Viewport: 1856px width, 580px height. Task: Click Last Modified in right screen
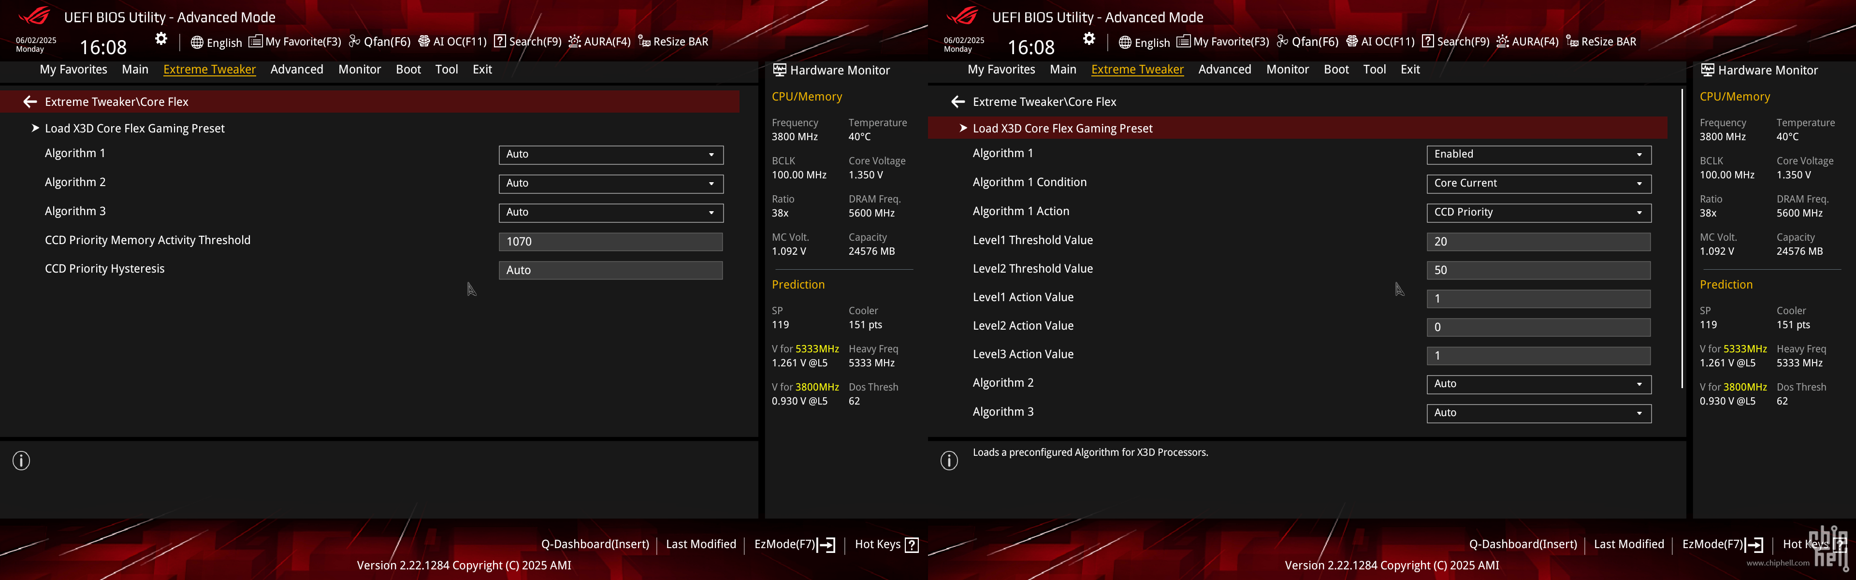tap(1629, 545)
